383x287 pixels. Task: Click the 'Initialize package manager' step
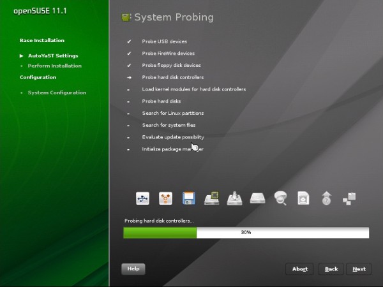pyautogui.click(x=173, y=149)
